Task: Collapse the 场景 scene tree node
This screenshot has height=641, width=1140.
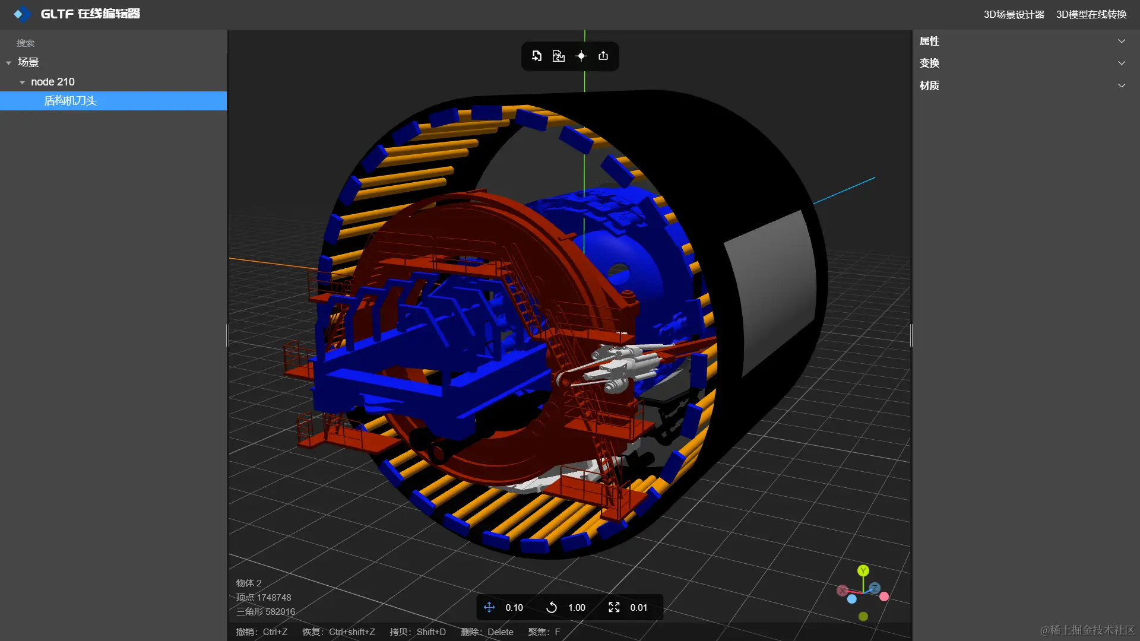Action: (x=9, y=63)
